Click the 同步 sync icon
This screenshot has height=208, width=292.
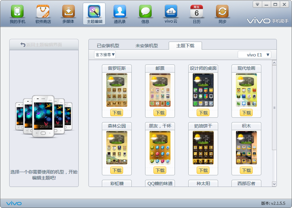click(x=222, y=12)
